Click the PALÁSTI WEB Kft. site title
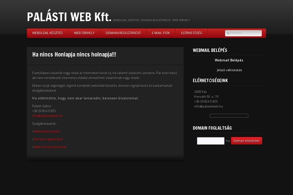This screenshot has height=195, width=293. coord(69,17)
